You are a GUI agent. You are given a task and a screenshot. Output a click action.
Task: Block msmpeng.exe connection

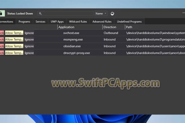(x=2, y=39)
